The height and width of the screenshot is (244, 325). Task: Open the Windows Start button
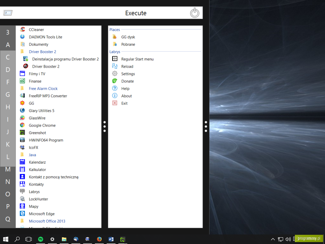point(6,239)
